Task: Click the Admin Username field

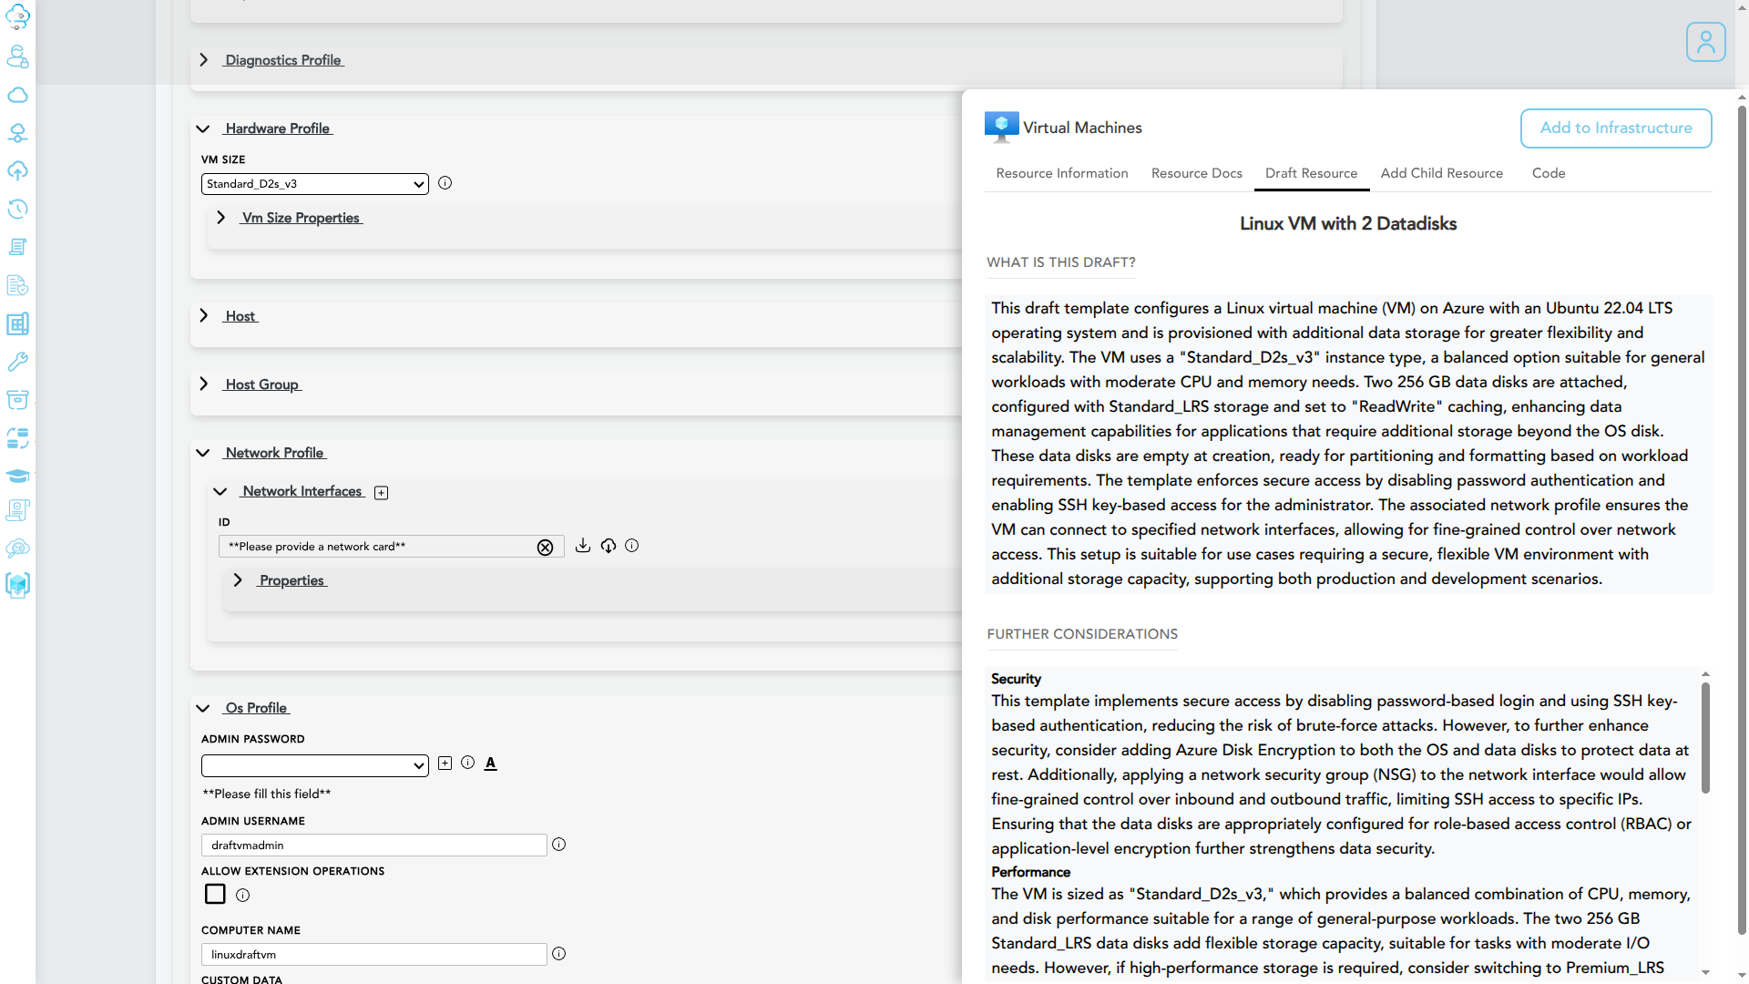Action: [373, 846]
